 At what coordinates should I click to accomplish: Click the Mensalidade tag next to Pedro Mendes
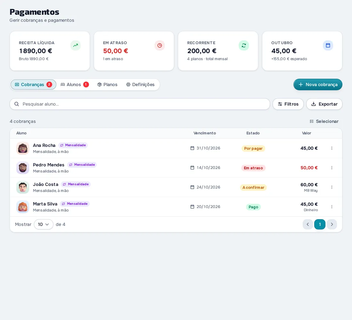pos(82,165)
